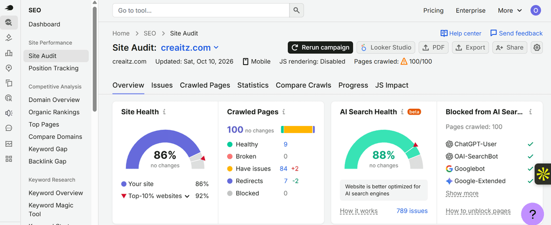Click the Mobile device icon

pos(246,61)
